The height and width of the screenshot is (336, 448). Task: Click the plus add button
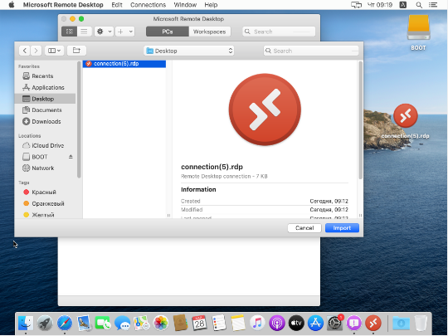120,32
